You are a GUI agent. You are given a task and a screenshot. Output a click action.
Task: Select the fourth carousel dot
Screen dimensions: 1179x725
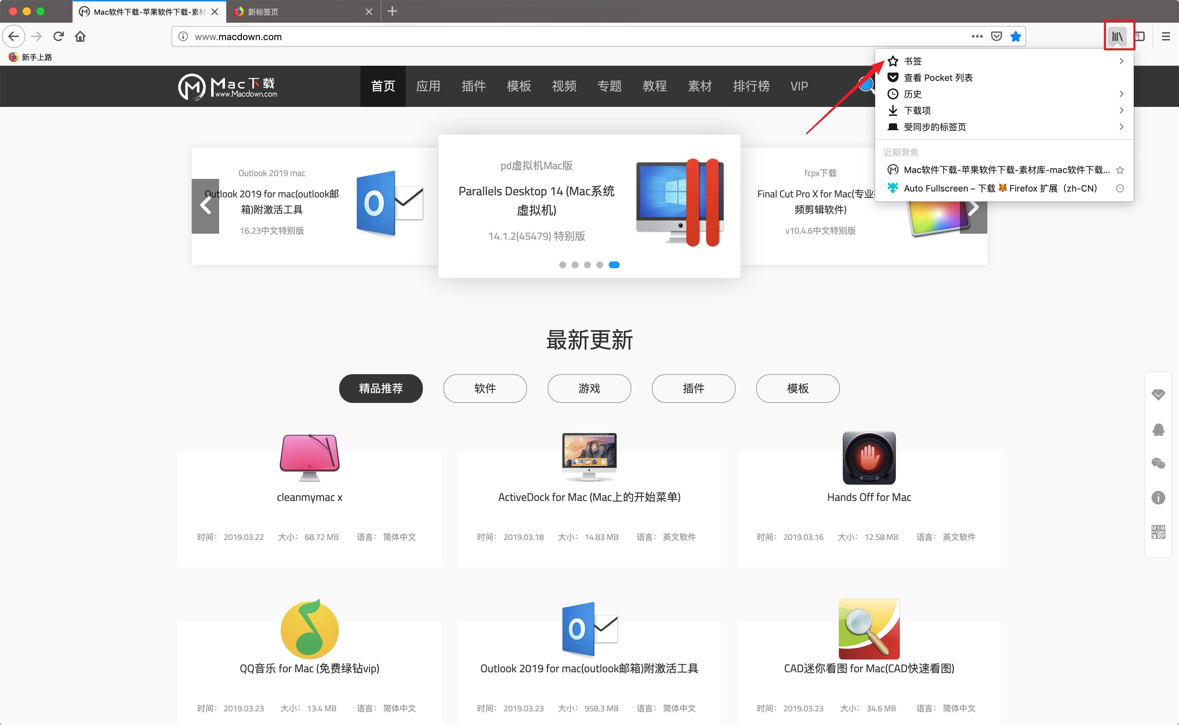click(x=599, y=265)
